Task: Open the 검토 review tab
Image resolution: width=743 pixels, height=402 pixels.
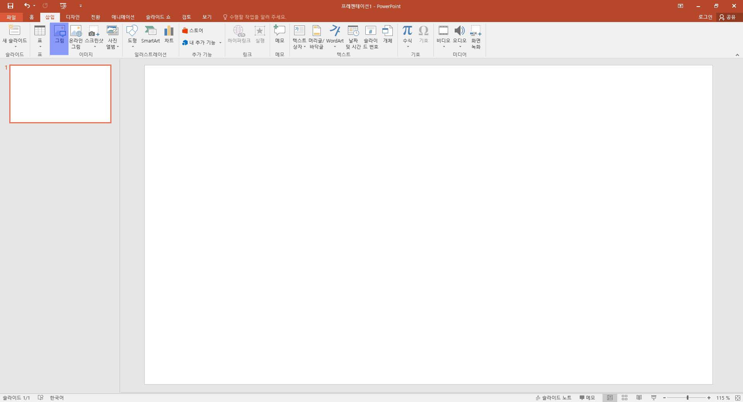Action: tap(186, 17)
